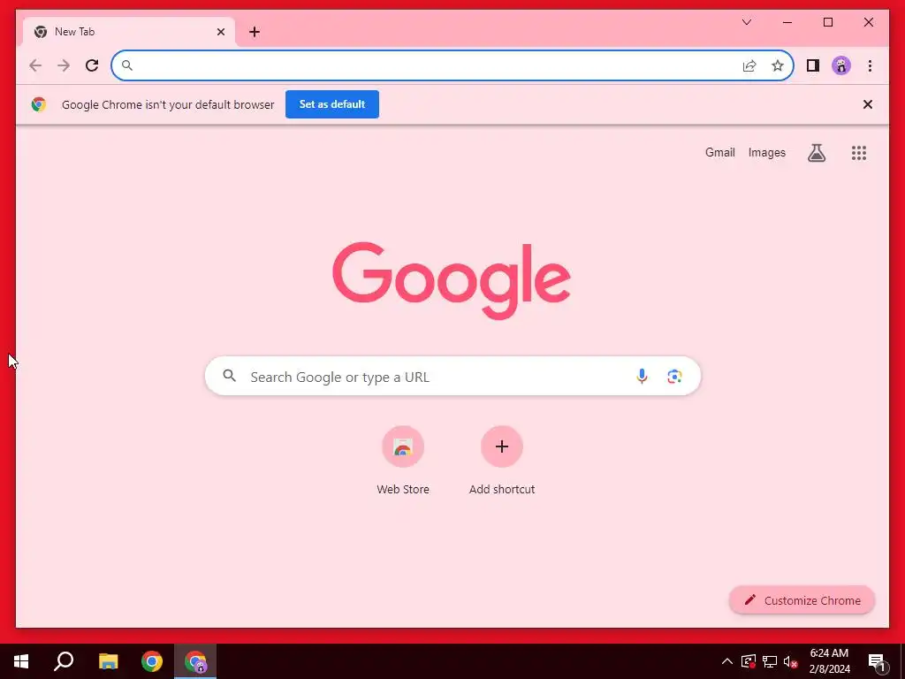The height and width of the screenshot is (679, 905).
Task: Click the back navigation arrow
Action: (35, 65)
